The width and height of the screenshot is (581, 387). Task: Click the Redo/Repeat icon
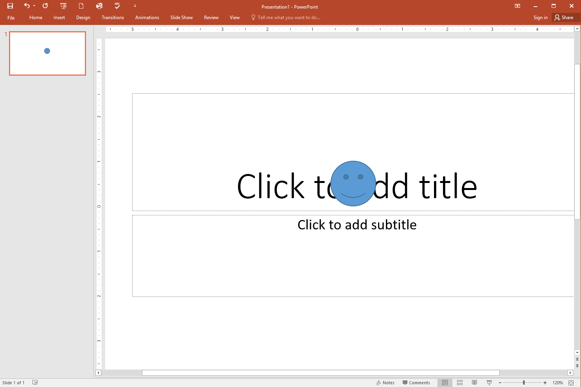coord(45,6)
